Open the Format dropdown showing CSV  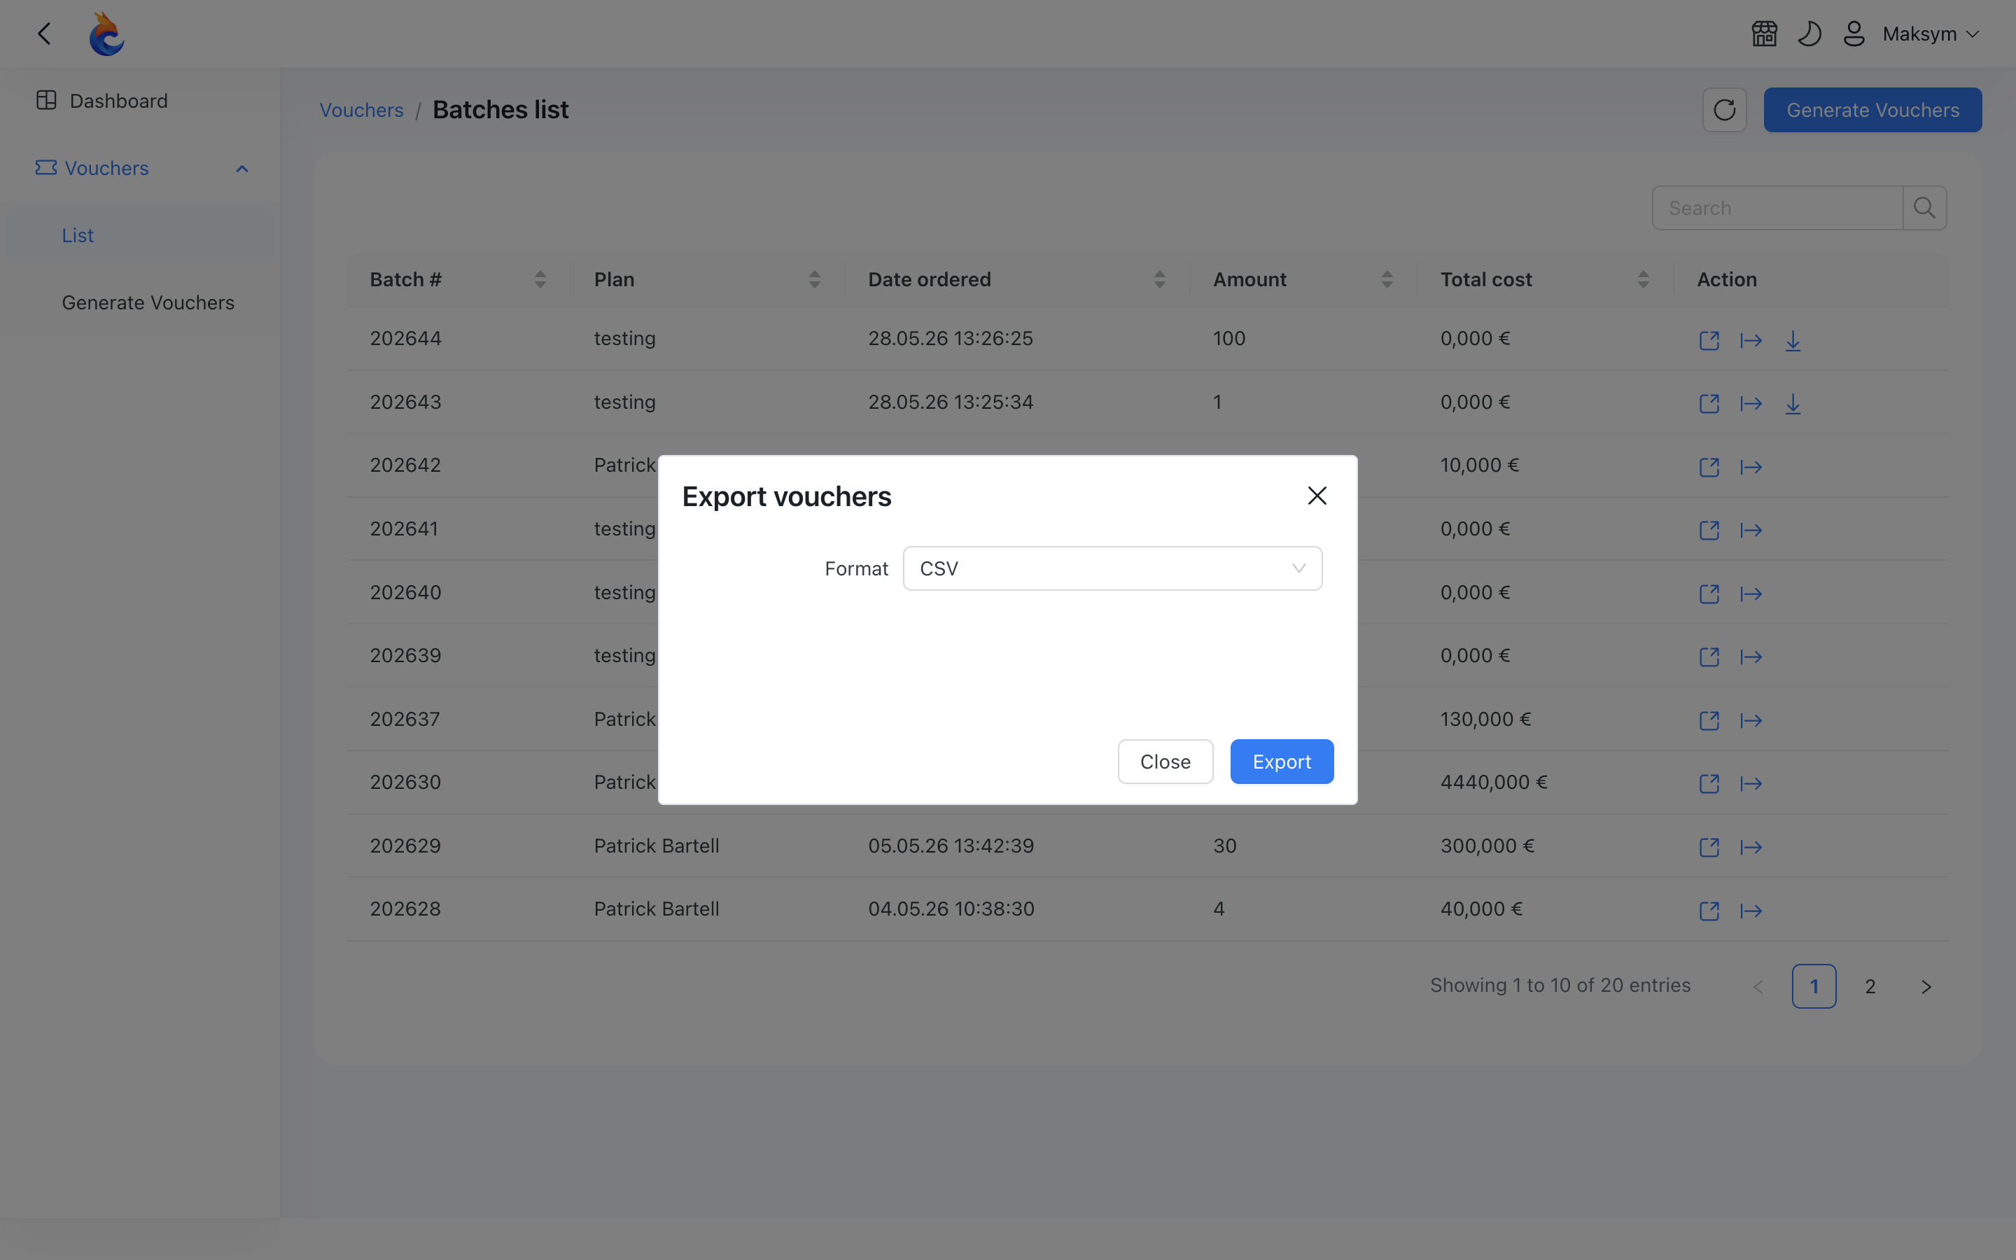[x=1112, y=568]
